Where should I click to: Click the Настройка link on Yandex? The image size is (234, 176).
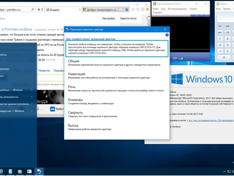point(108,18)
